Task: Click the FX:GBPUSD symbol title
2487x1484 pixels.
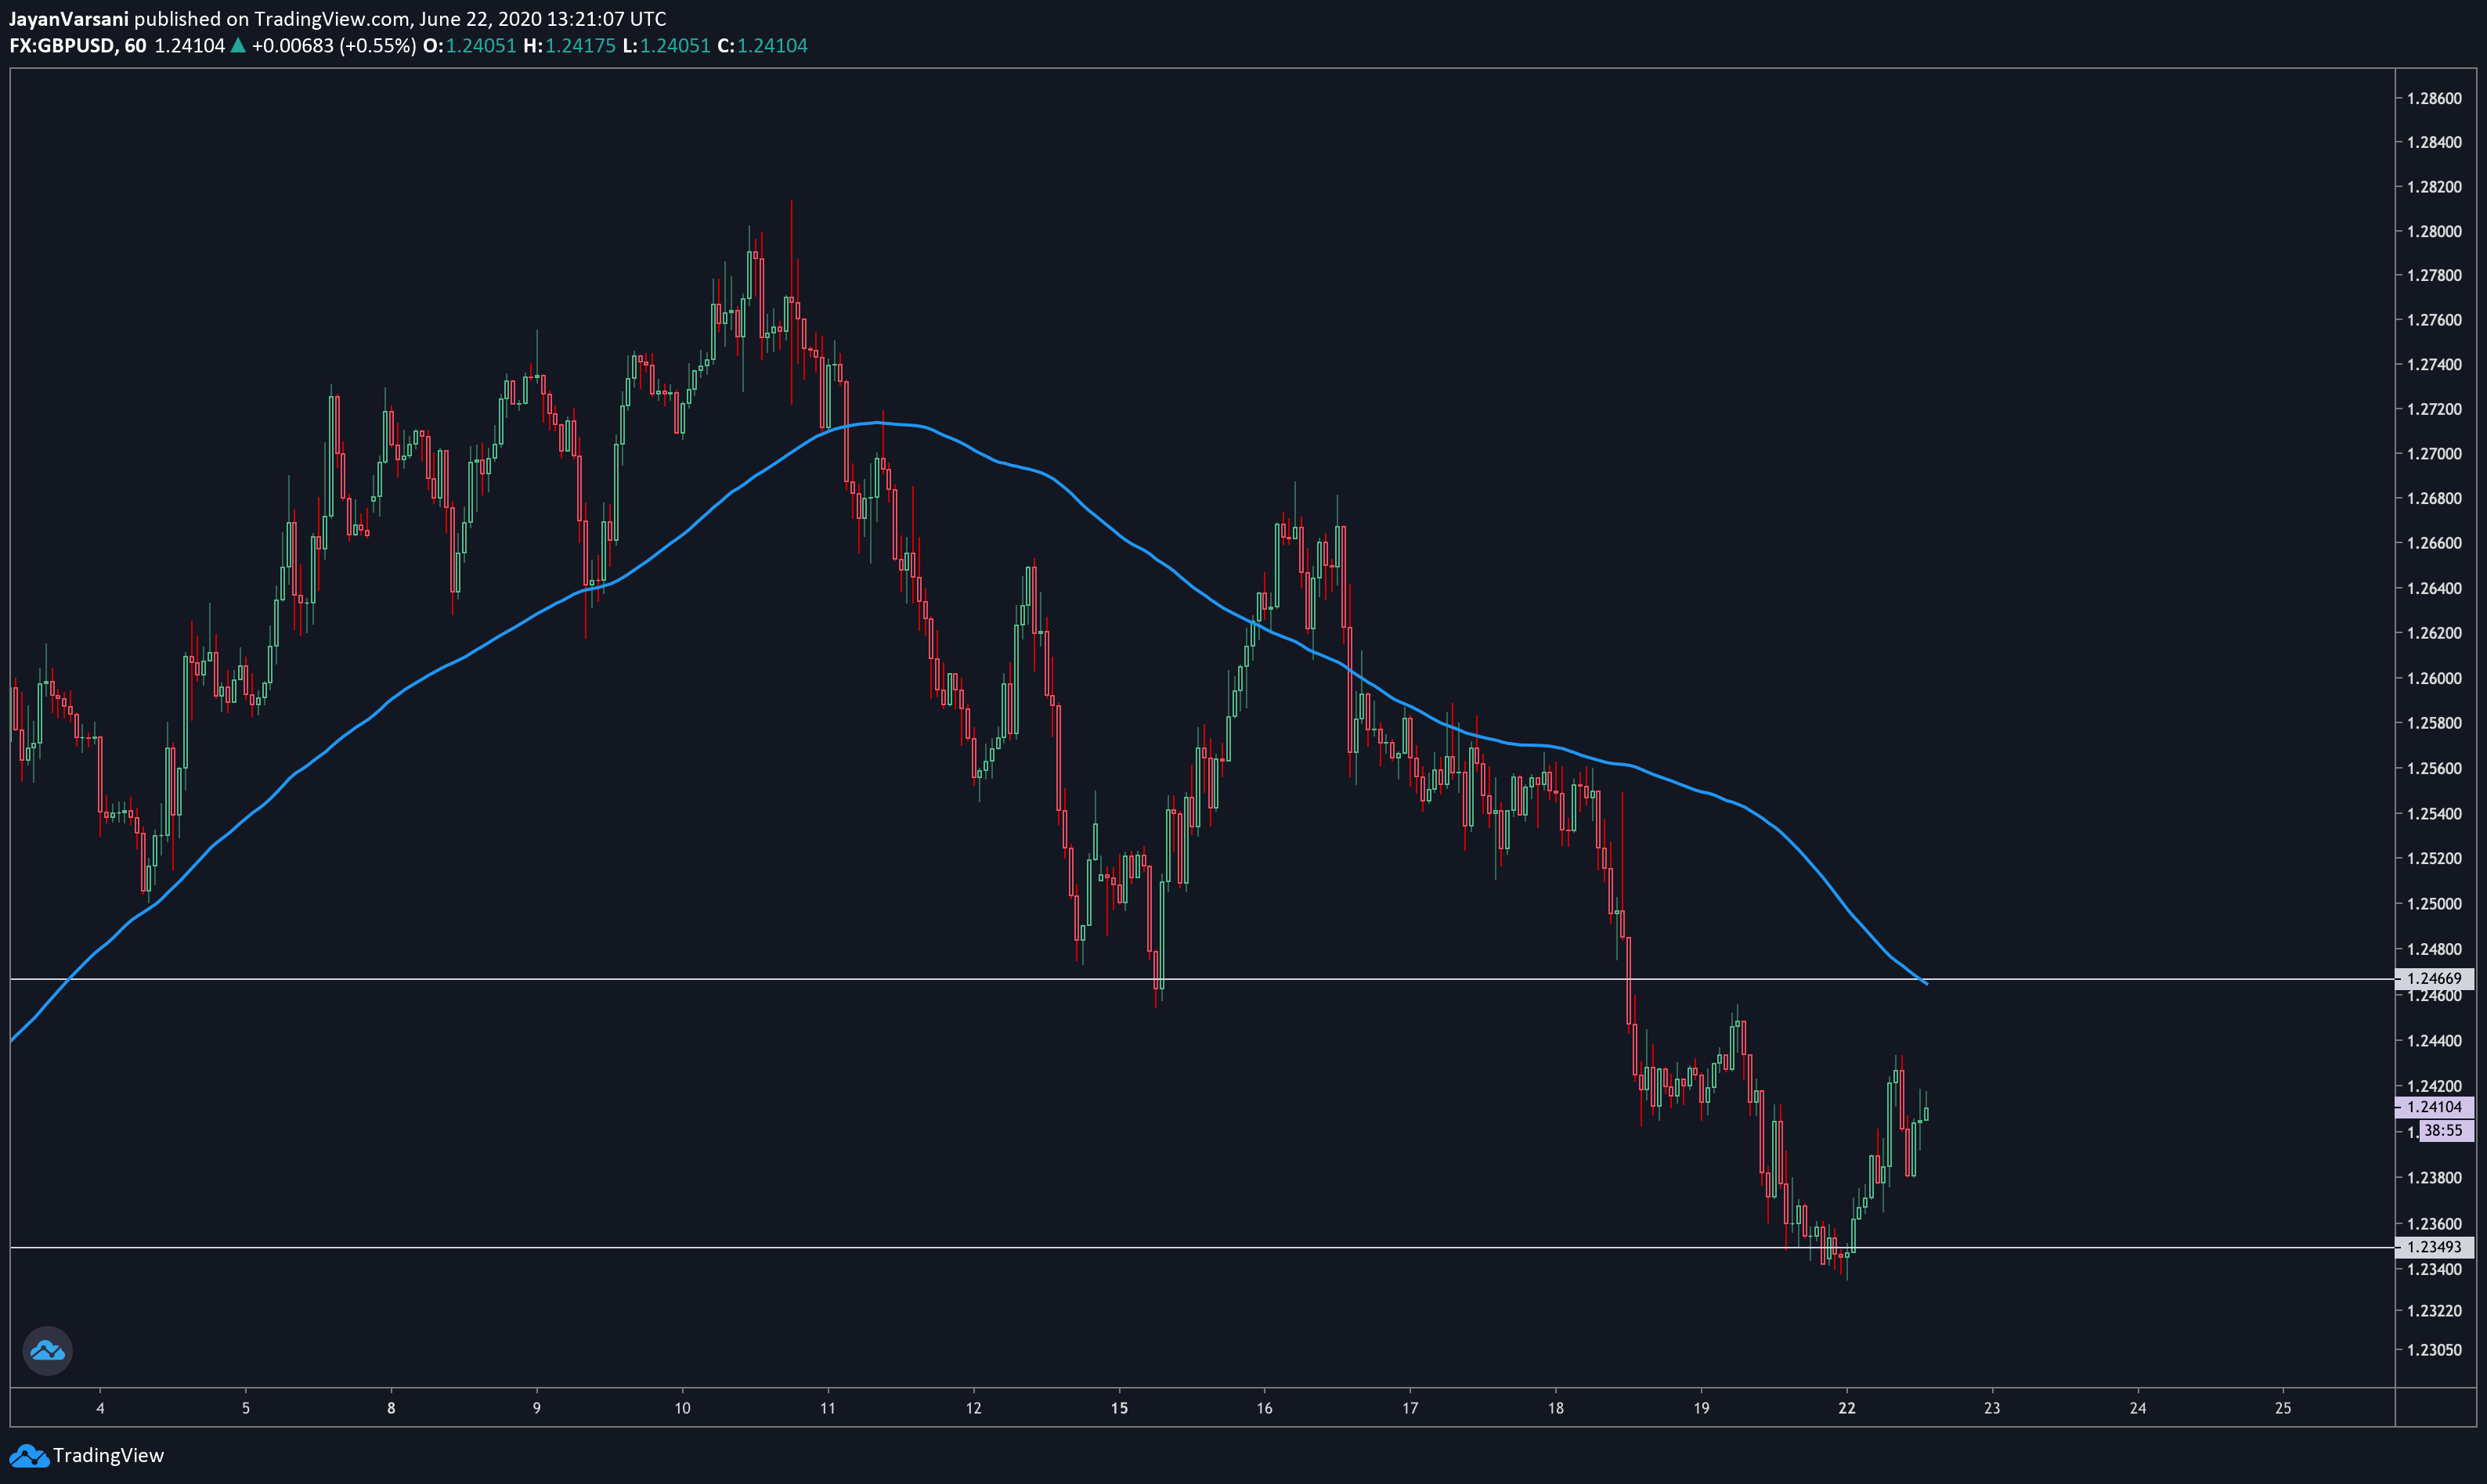Action: 78,46
